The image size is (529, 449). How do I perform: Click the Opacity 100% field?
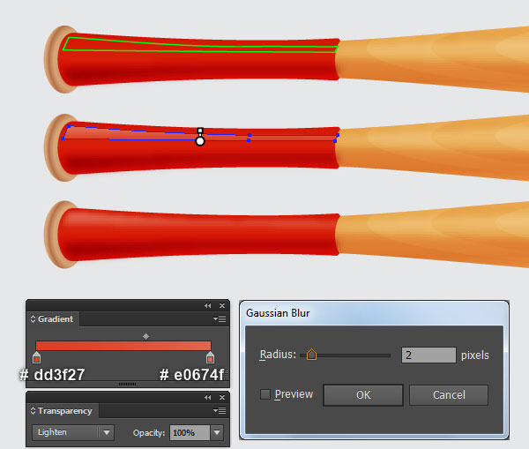(x=190, y=432)
